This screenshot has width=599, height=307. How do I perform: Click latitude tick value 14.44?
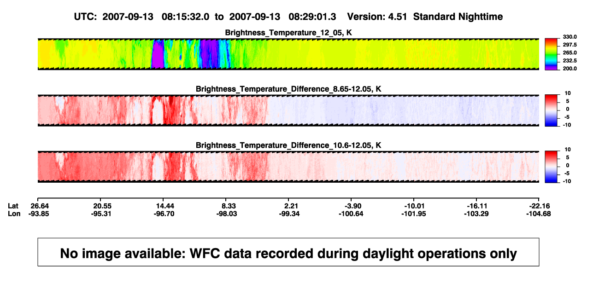click(165, 205)
